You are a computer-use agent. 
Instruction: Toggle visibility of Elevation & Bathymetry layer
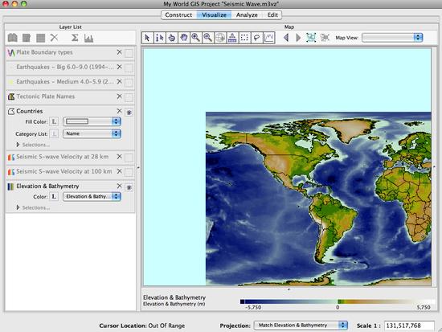(x=129, y=187)
